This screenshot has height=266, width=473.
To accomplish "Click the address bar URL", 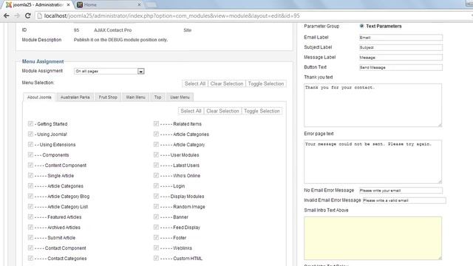I will pos(172,16).
